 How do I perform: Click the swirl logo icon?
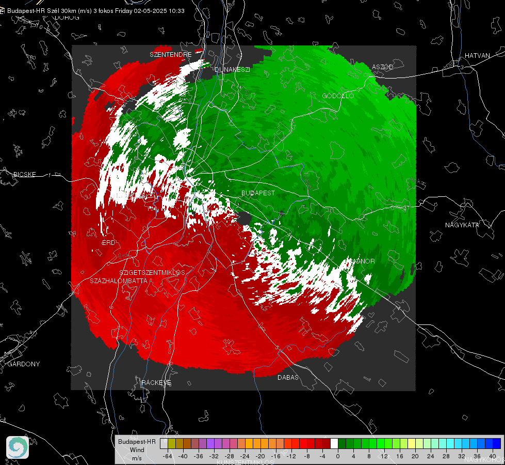click(x=18, y=447)
